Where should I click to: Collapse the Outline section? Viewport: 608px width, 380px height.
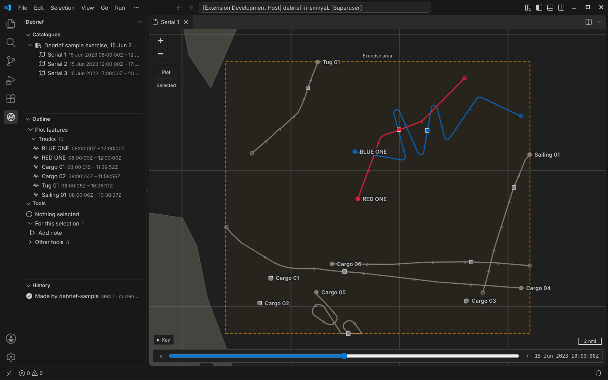point(28,119)
